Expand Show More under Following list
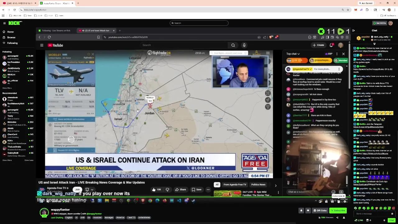This screenshot has height=224, width=398. point(7,88)
